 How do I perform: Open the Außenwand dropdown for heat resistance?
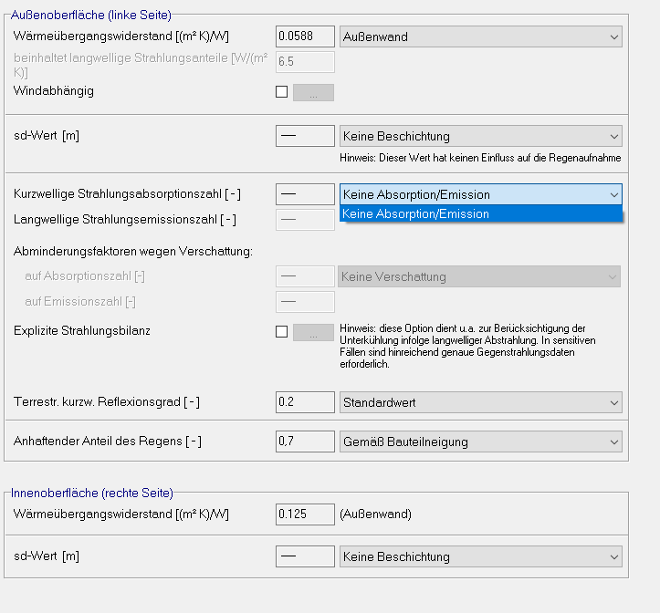tap(480, 37)
